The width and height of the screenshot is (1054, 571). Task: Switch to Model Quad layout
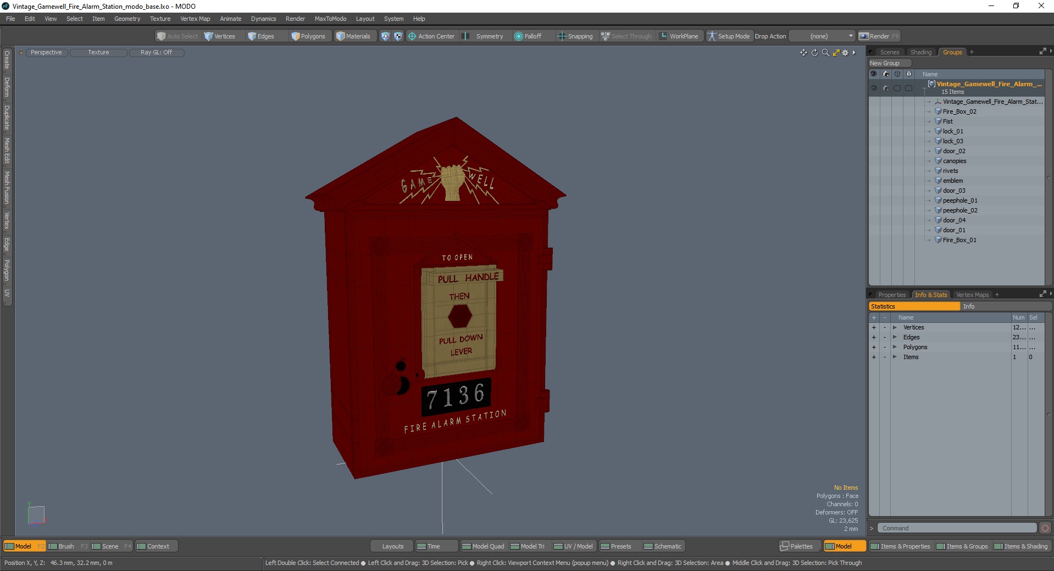click(482, 546)
